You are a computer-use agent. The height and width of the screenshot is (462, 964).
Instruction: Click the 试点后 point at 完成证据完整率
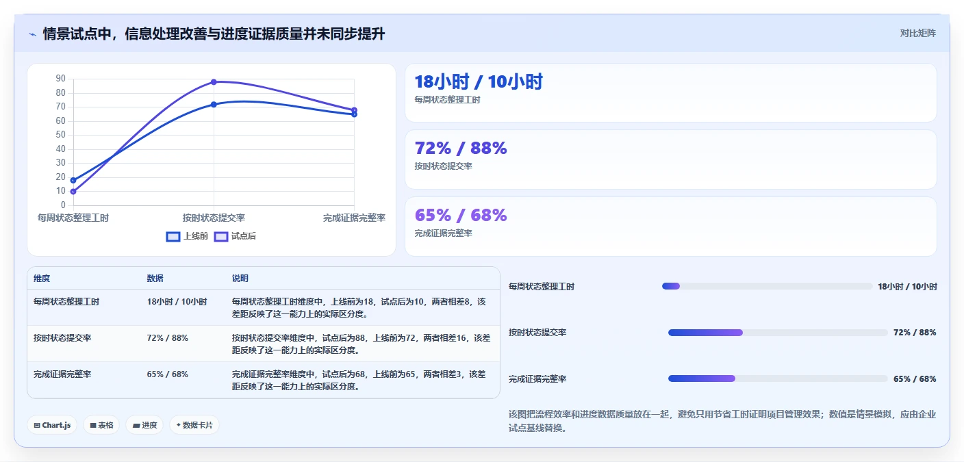point(354,110)
